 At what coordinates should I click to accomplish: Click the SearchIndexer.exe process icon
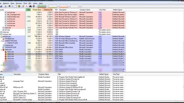click(x=6, y=17)
